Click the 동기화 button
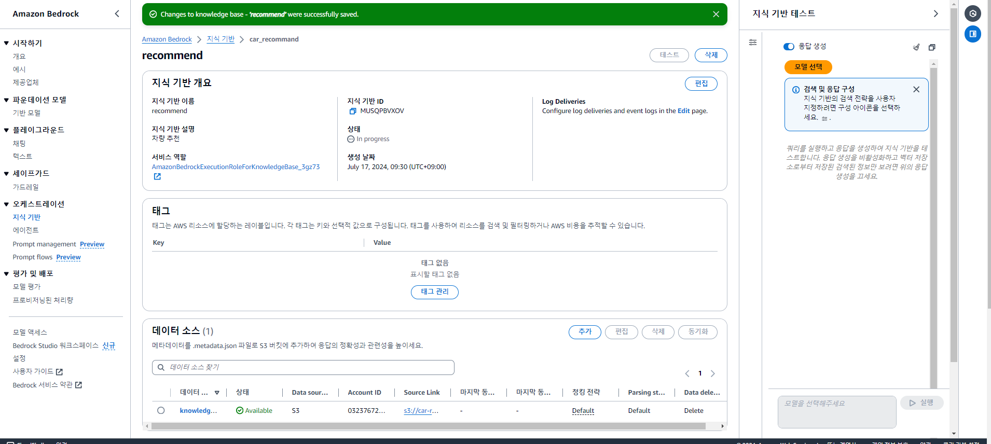Screen dimensions: 991x444 [698, 332]
